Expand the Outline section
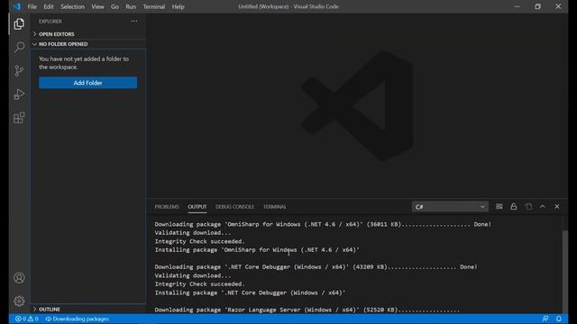The height and width of the screenshot is (324, 577). [x=88, y=310]
